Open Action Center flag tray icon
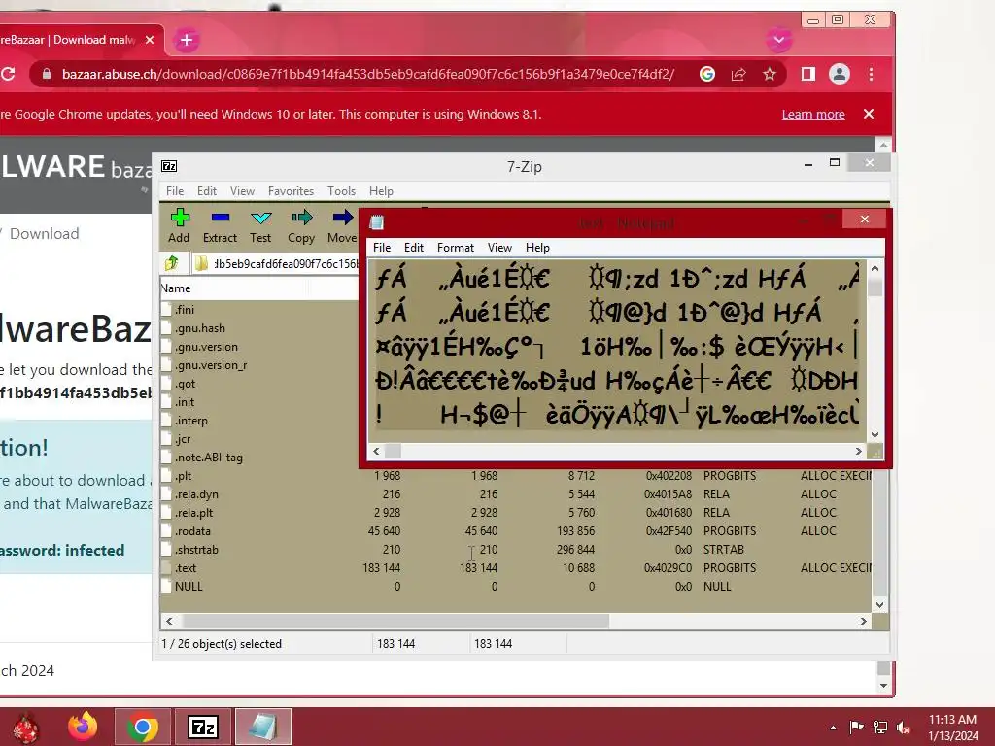 [856, 728]
